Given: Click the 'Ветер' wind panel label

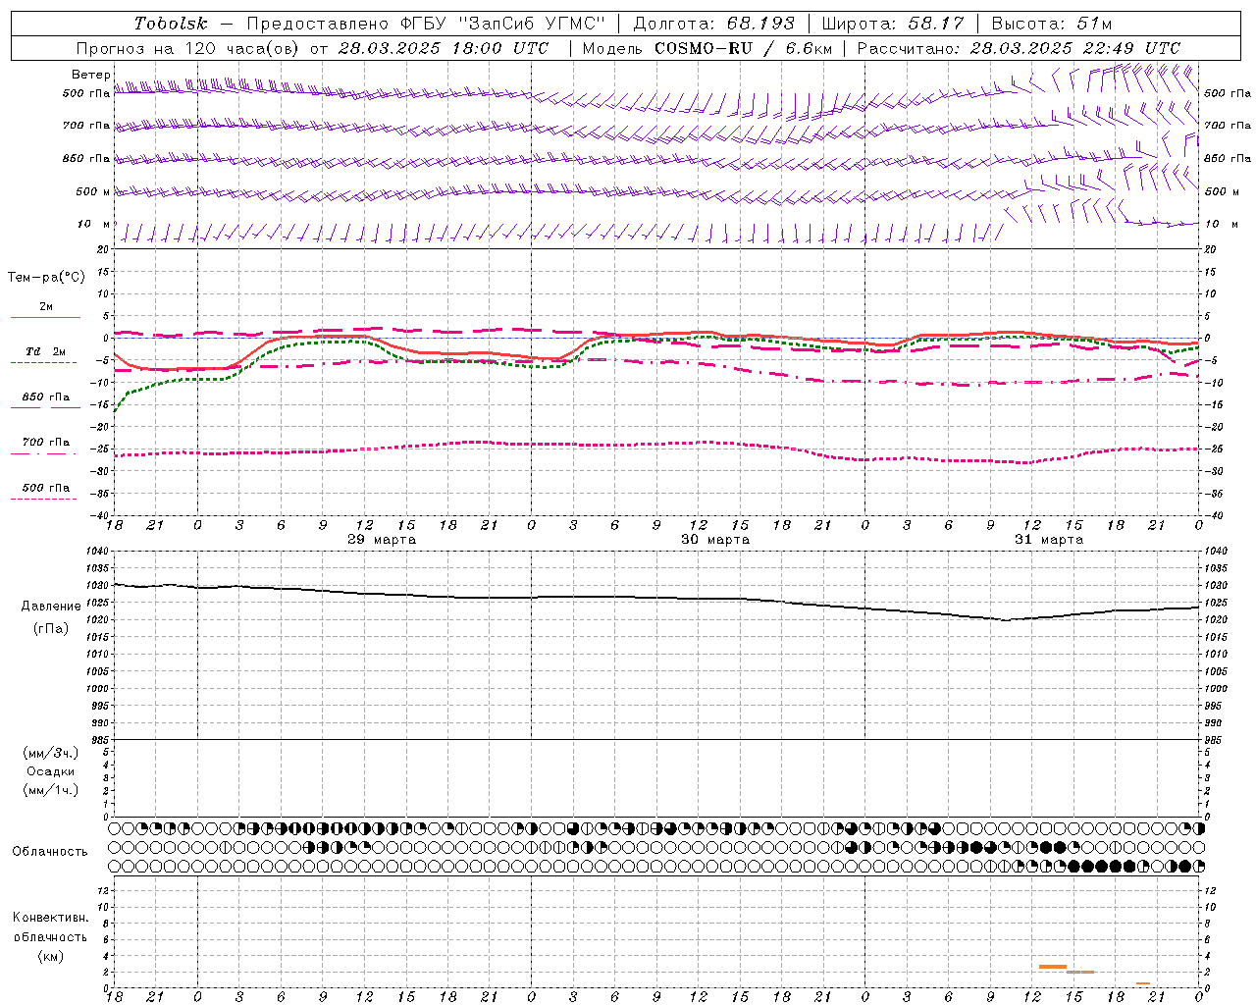Looking at the screenshot, I should tap(90, 75).
